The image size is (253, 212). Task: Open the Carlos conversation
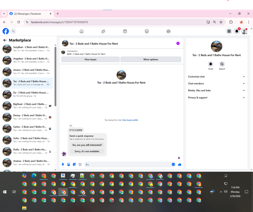click(x=27, y=129)
